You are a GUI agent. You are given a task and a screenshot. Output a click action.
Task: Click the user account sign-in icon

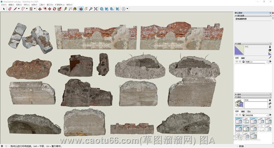coord(124,9)
